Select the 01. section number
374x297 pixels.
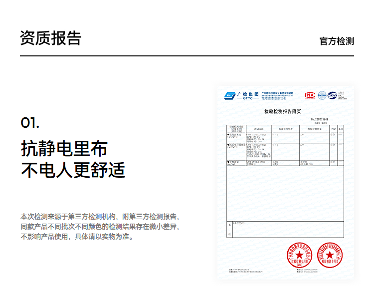(30, 123)
